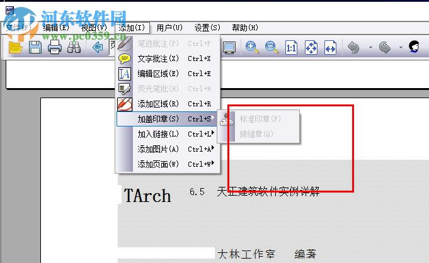Click the 编著 text in the document
Viewport: 429px width, 263px height.
305,254
